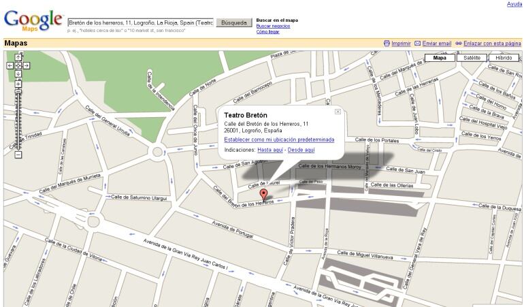The width and height of the screenshot is (524, 307).
Task: Pan the map up with the arrow
Action: 18,57
